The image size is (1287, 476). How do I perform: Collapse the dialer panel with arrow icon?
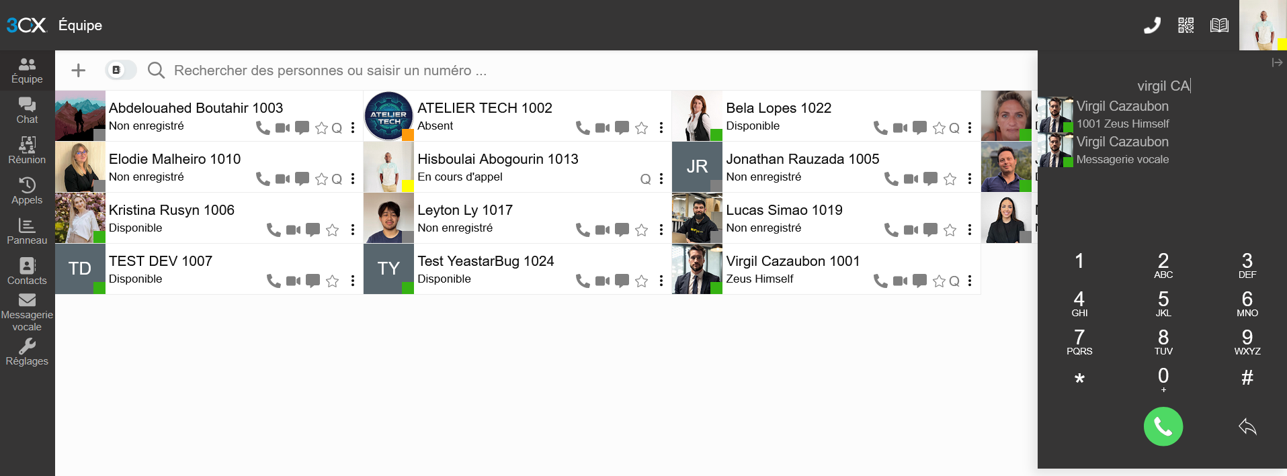[x=1277, y=62]
